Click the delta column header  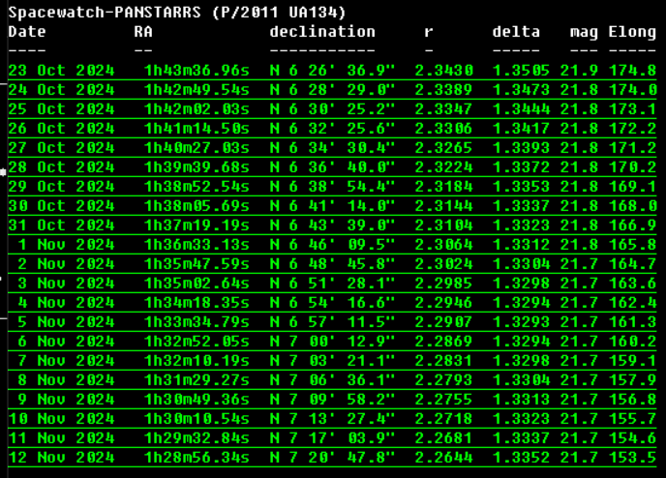(x=516, y=32)
